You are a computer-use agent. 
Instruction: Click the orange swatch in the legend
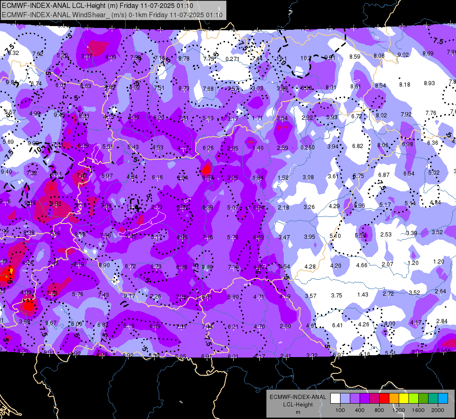(394, 399)
